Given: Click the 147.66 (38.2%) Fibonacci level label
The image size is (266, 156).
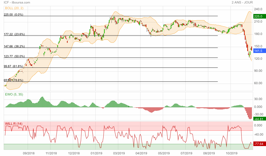Looking at the screenshot, I should coord(14,46).
